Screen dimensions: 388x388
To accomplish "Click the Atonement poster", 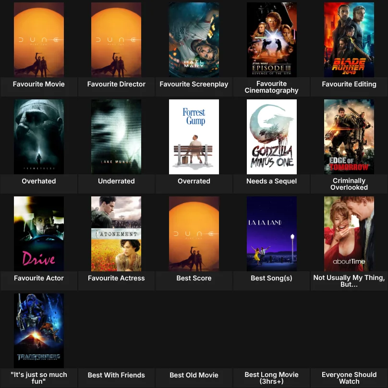I will [x=116, y=234].
